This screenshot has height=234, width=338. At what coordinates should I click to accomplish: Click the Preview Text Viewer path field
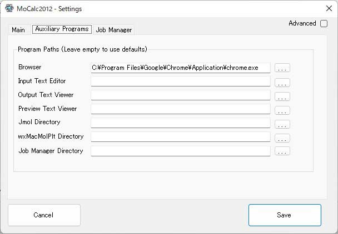[181, 109]
